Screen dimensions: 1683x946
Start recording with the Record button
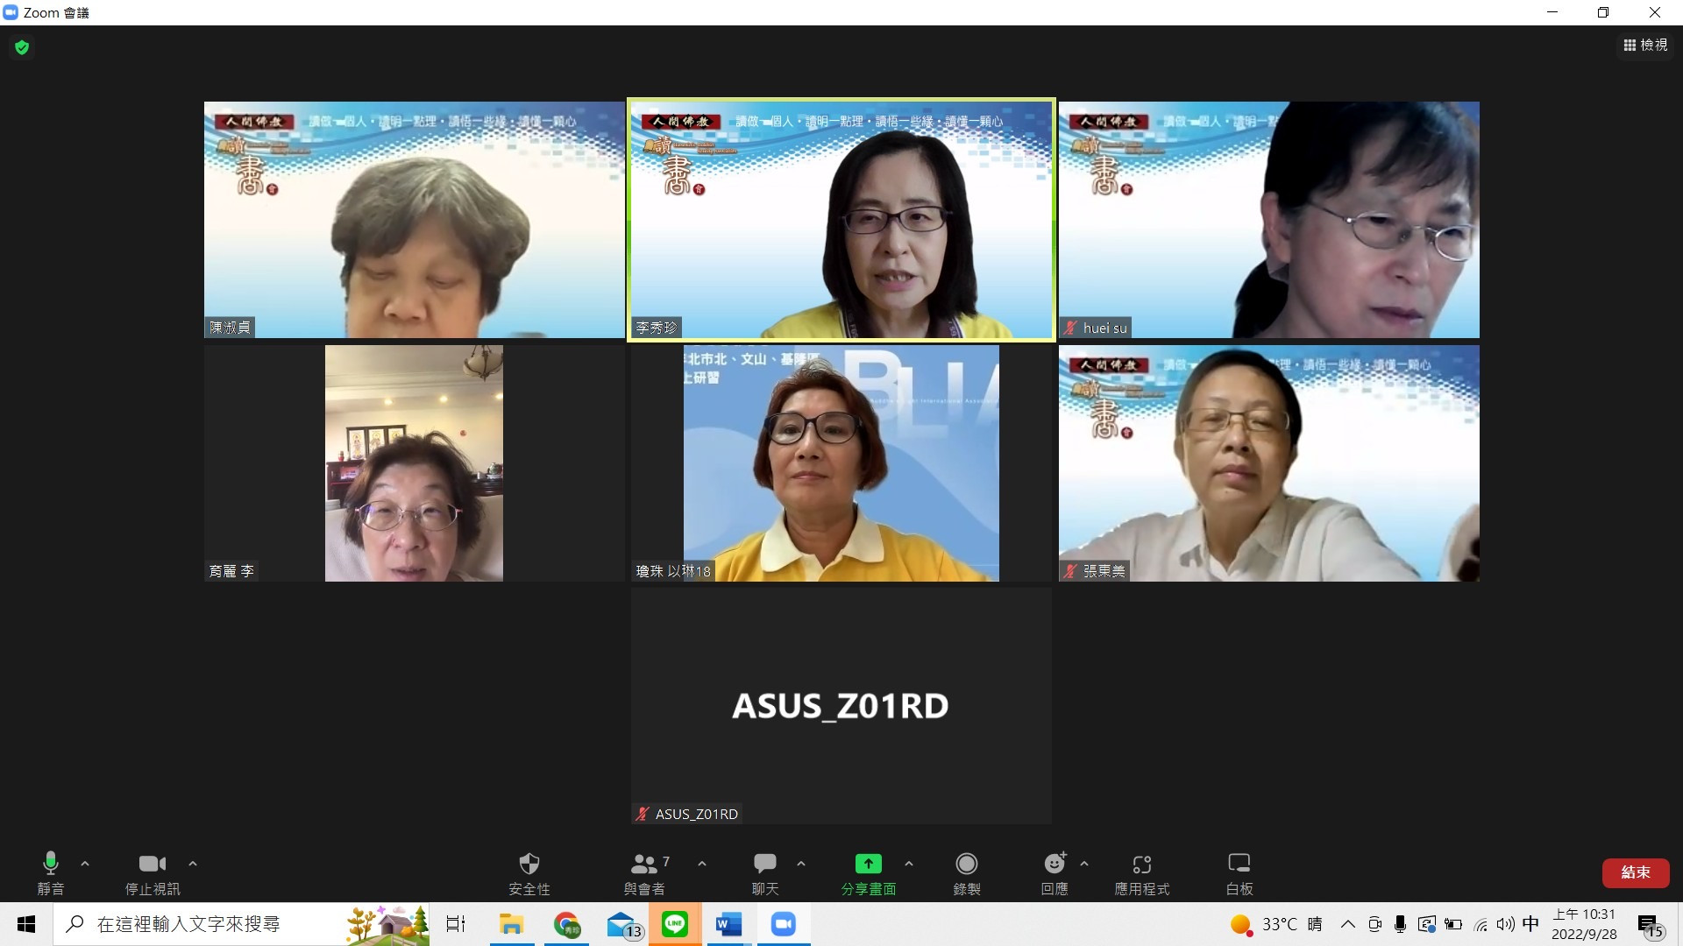(x=966, y=872)
